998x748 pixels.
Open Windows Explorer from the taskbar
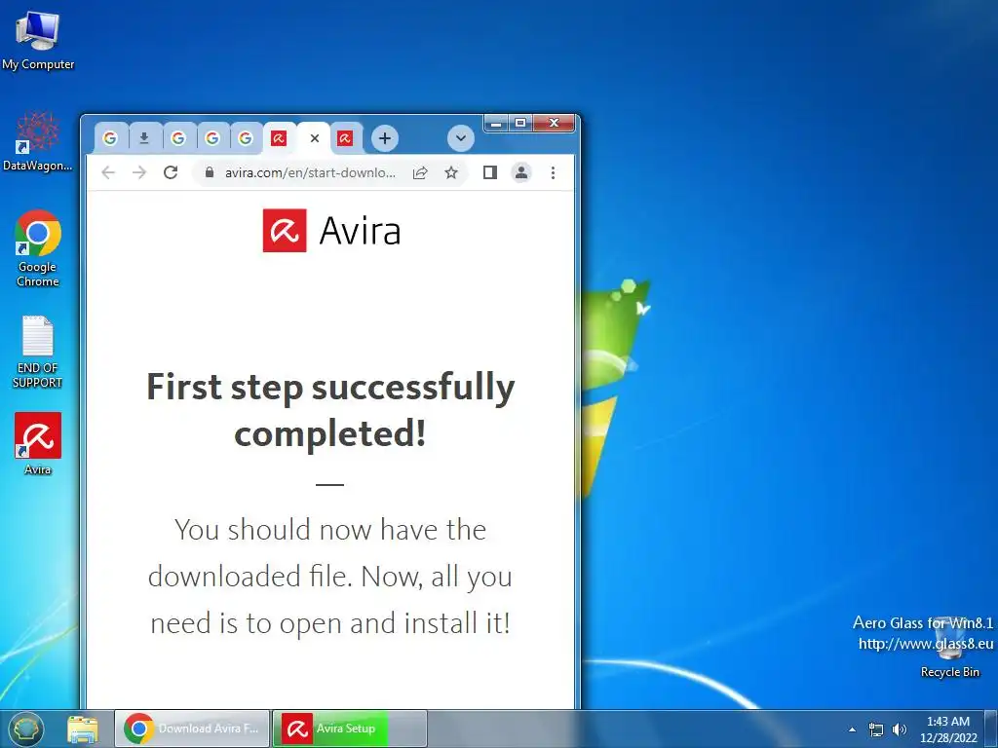click(83, 729)
